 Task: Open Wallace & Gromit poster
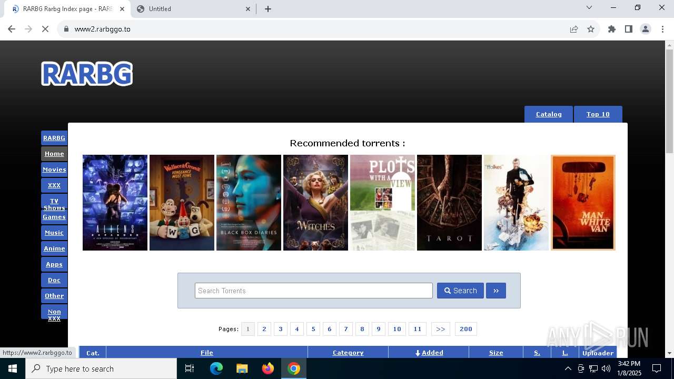coord(182,203)
